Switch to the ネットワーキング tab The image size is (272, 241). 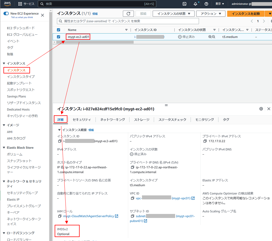(x=113, y=120)
